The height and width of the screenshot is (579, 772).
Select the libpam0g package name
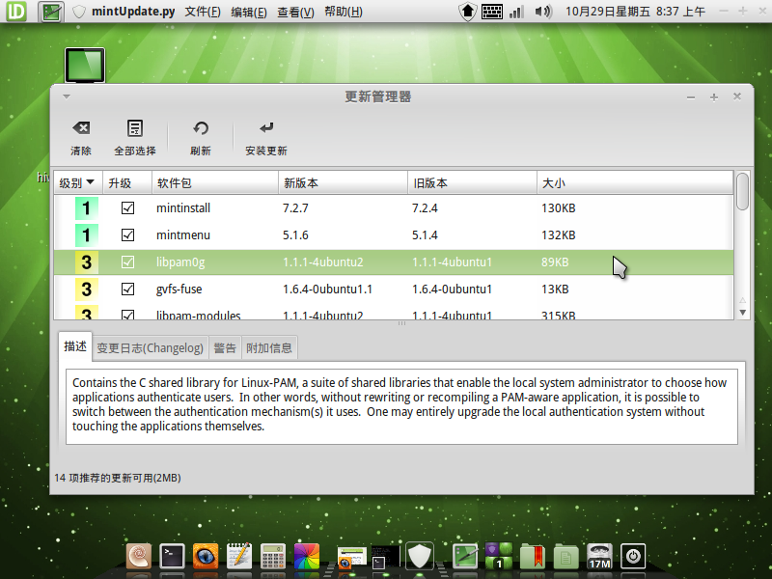point(180,262)
